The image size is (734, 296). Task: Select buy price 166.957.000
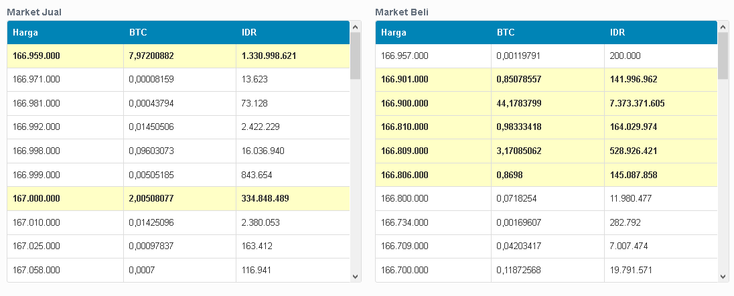point(405,56)
